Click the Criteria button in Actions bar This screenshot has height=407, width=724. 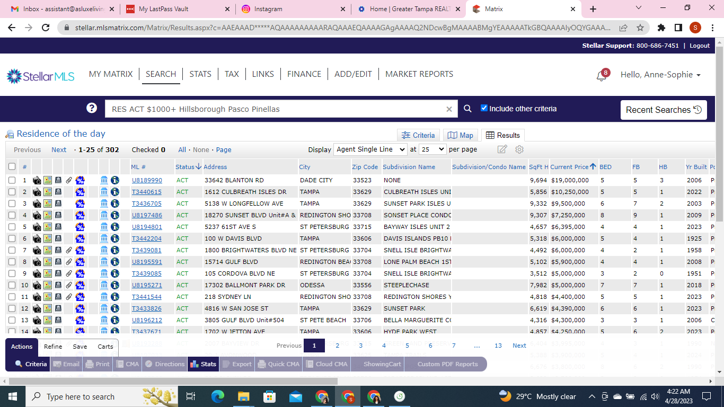click(31, 364)
